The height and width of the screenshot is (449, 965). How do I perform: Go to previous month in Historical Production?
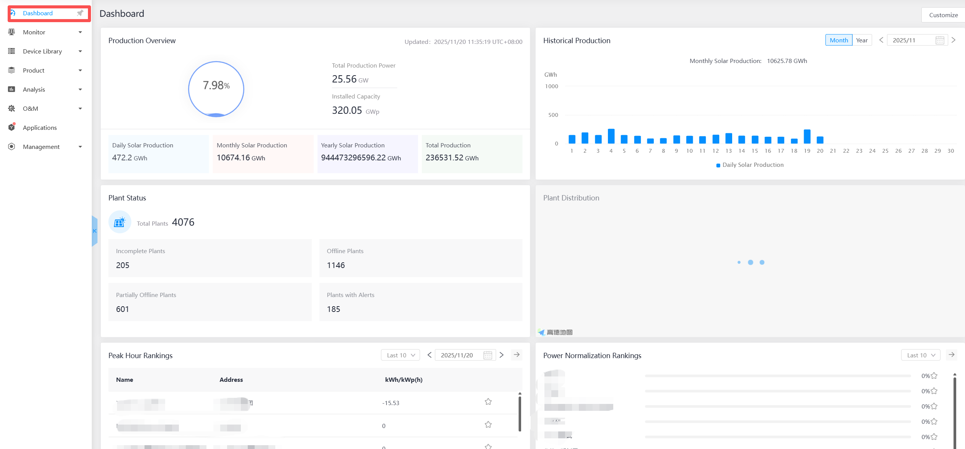881,40
